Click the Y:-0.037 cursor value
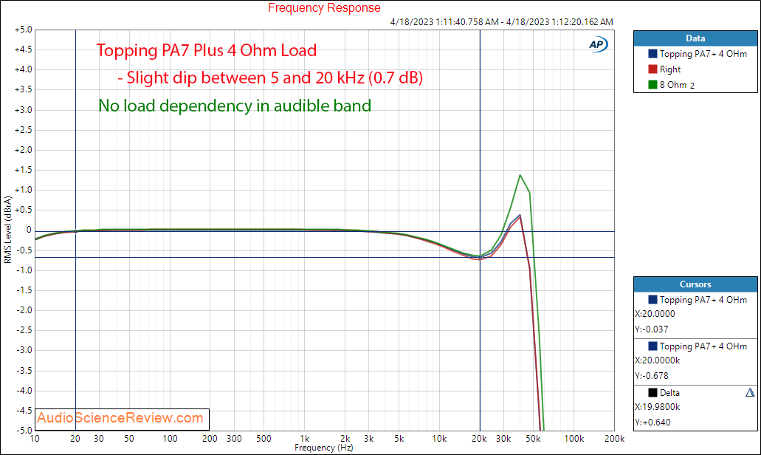Viewport: 761px width, 455px height. pos(651,329)
